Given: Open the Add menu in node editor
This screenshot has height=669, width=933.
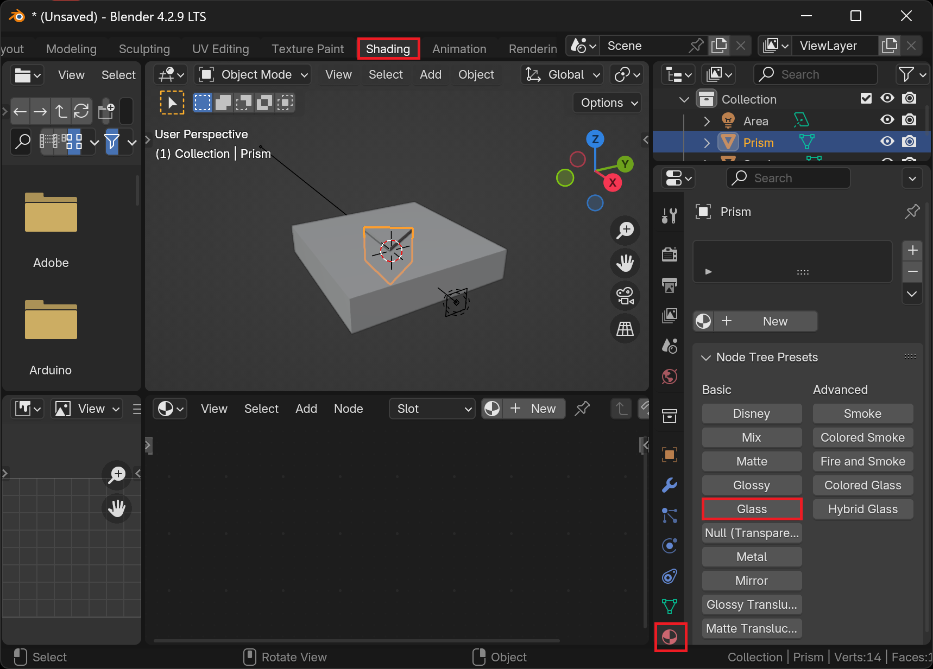Looking at the screenshot, I should pyautogui.click(x=306, y=409).
